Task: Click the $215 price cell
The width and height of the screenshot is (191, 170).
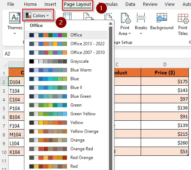Action: pos(165,134)
